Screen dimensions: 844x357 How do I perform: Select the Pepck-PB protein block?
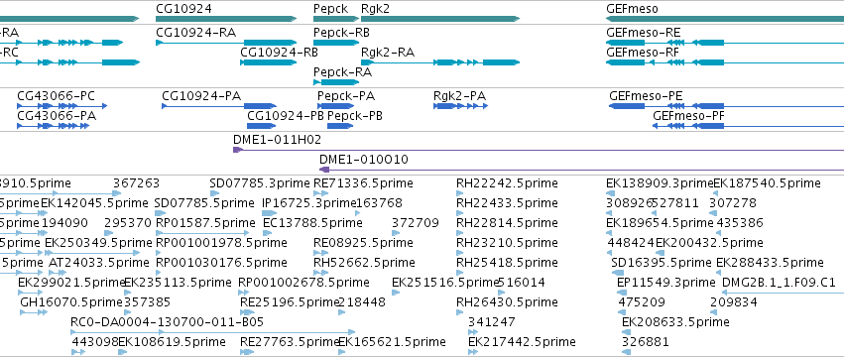340,126
